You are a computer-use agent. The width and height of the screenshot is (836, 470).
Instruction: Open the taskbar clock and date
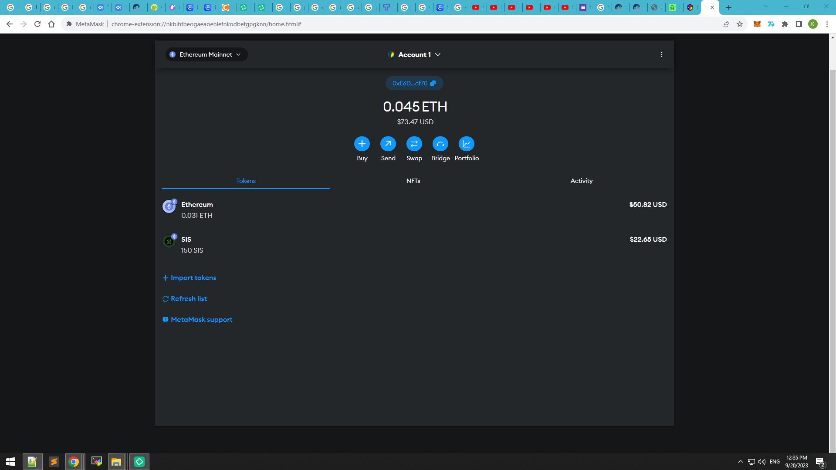(796, 462)
